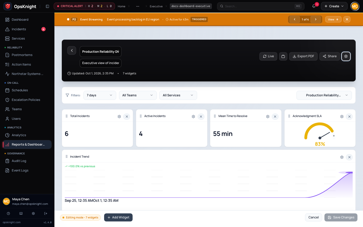
Task: Grab the Total Incidents drag handle
Action: point(67,116)
